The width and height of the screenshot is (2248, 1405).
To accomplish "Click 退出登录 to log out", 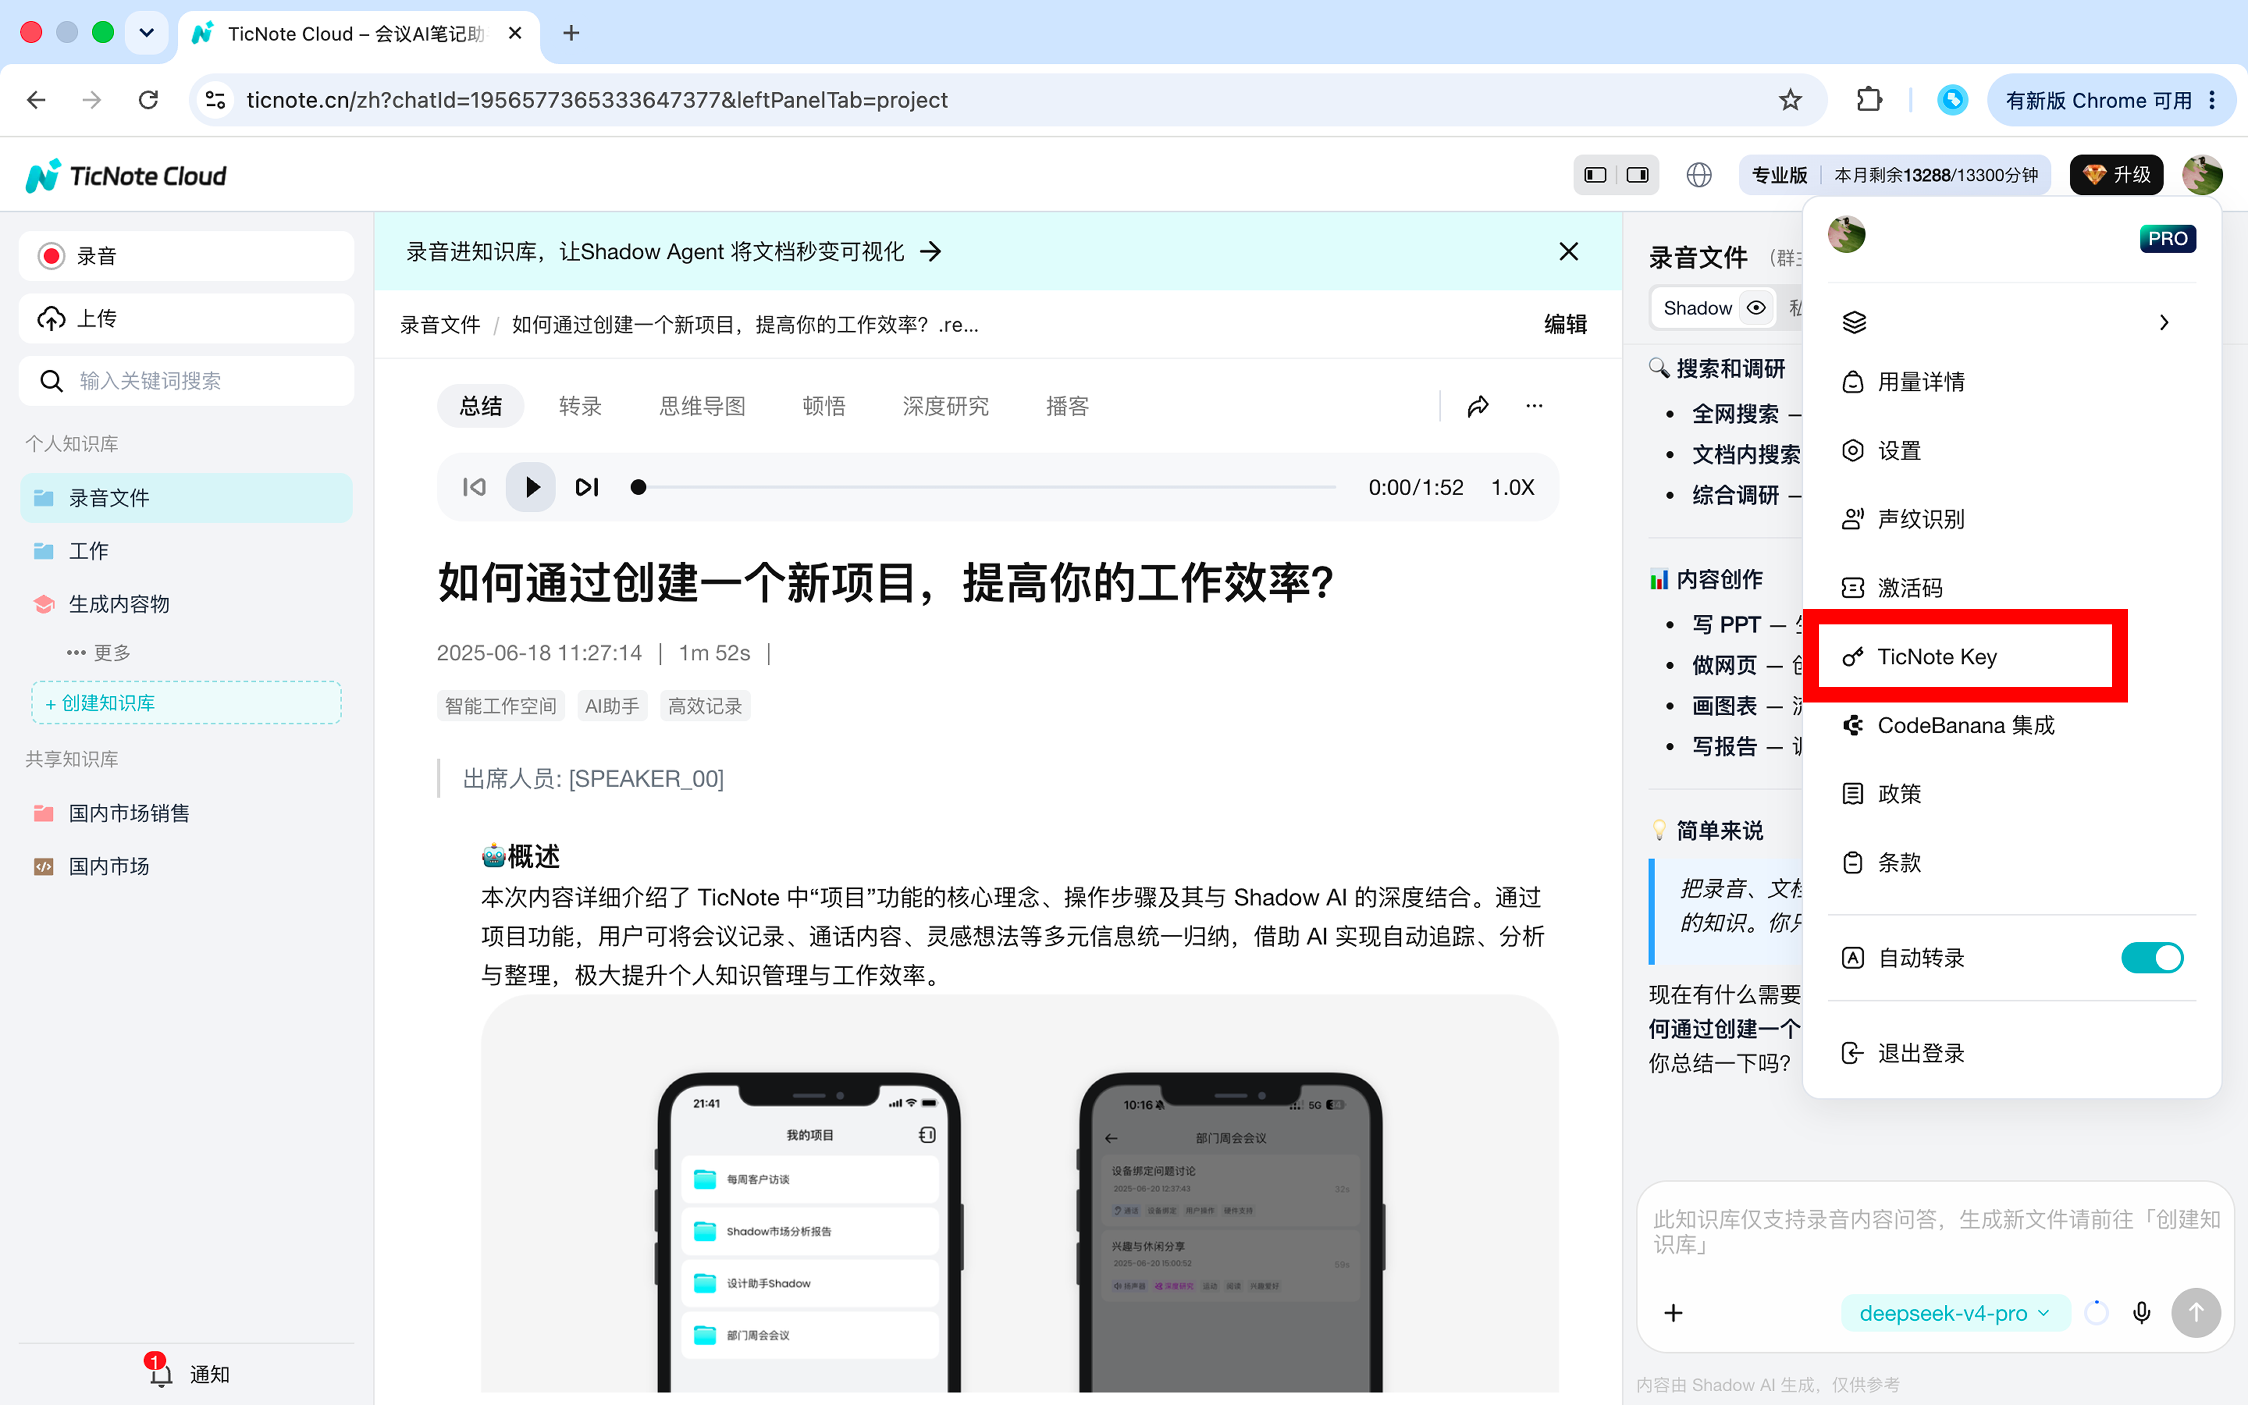I will (2011, 1053).
